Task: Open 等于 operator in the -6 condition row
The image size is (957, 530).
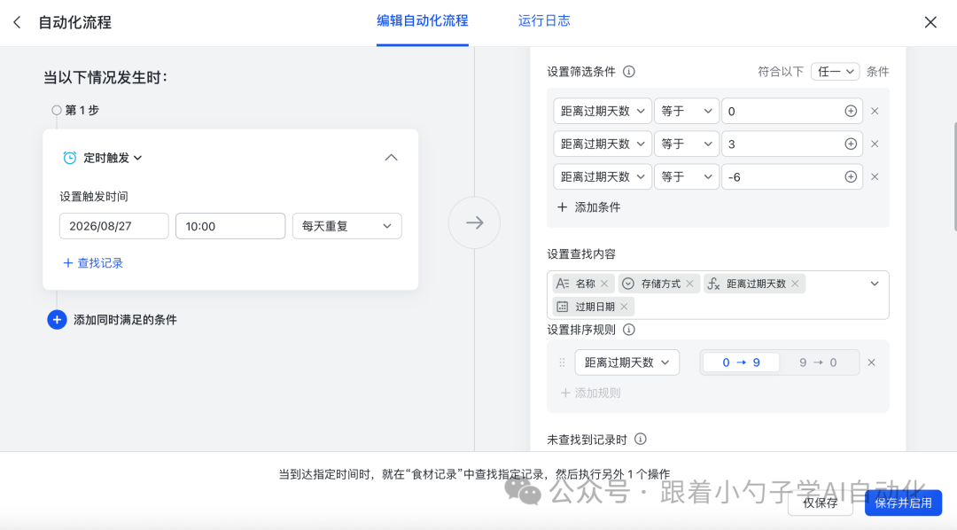Action: (x=687, y=177)
